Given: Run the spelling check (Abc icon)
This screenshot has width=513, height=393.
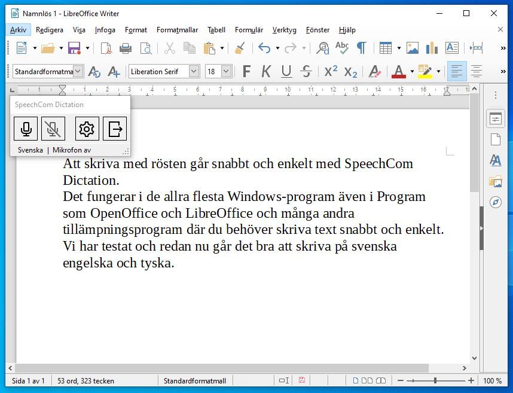Looking at the screenshot, I should [342, 48].
